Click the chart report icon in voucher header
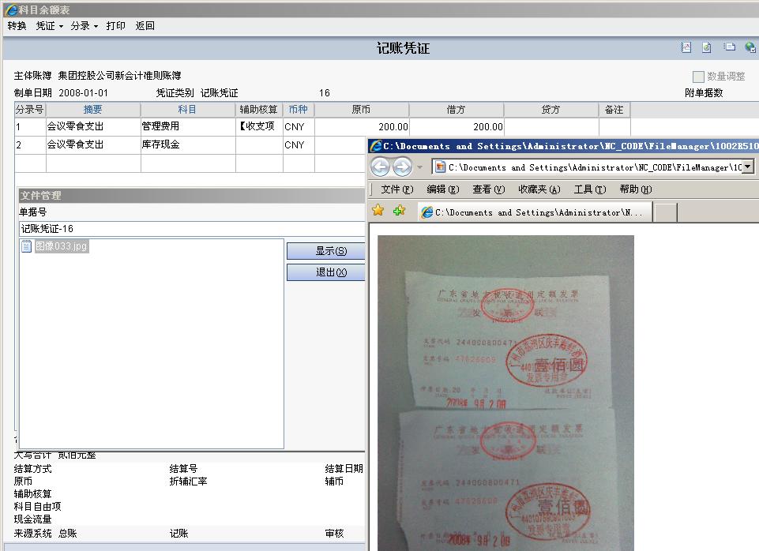Screen dimensions: 759x551 686,47
